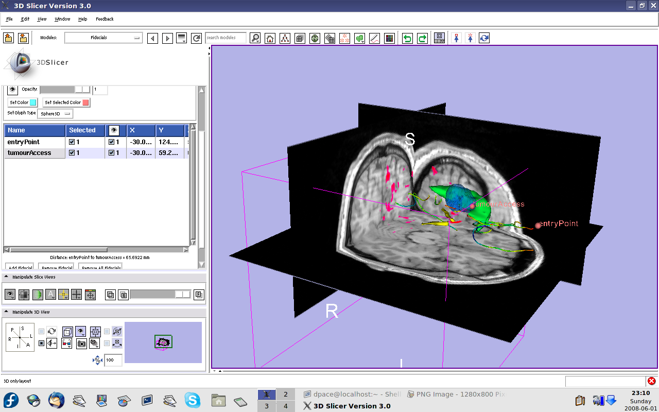
Task: Open the Modules dropdown showing Fiducials
Action: (x=103, y=38)
